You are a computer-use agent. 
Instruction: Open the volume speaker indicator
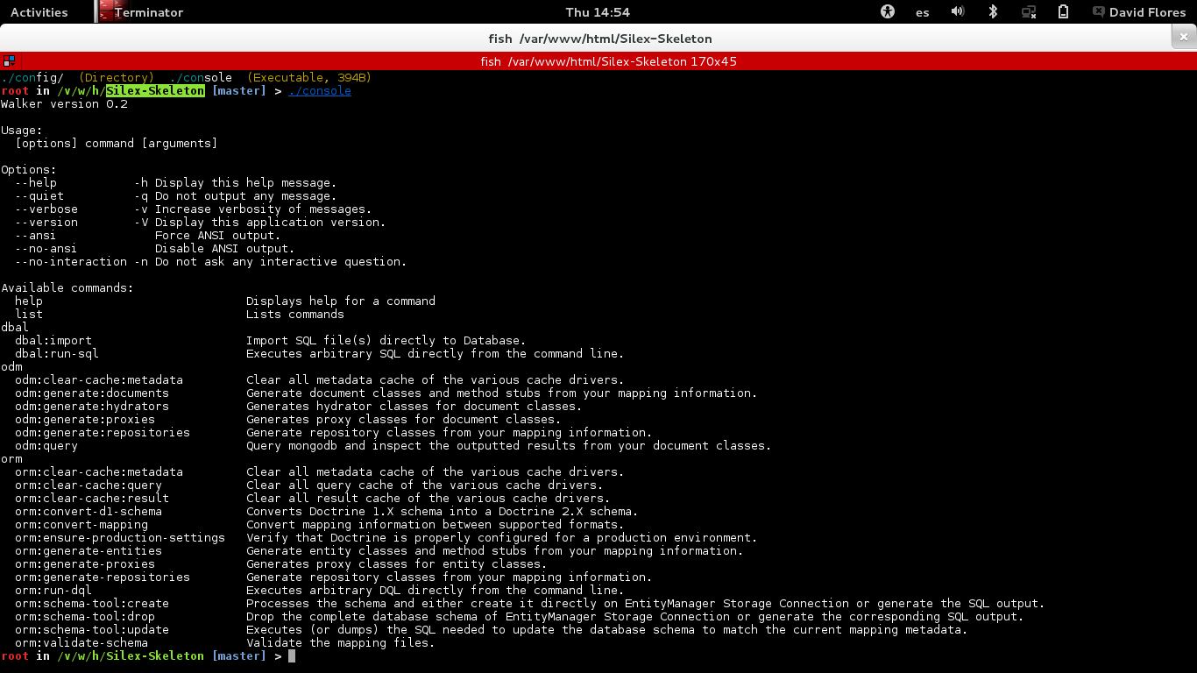958,12
